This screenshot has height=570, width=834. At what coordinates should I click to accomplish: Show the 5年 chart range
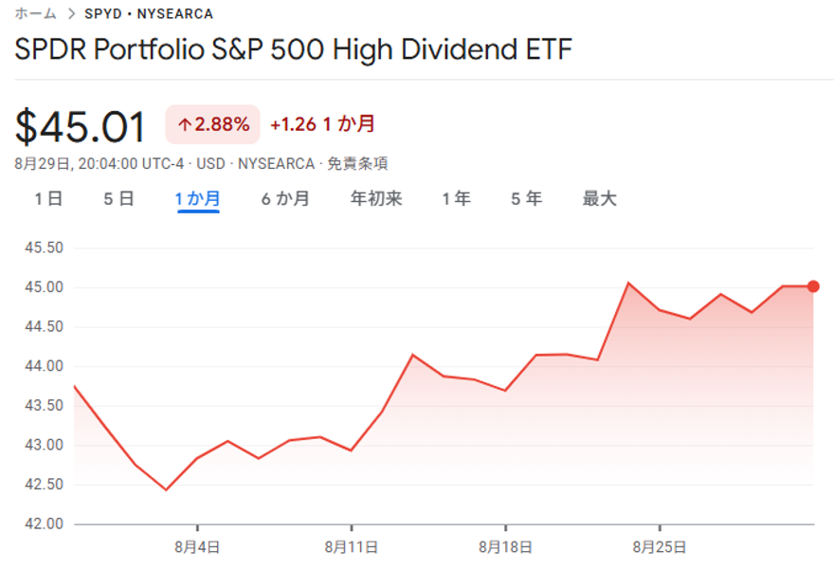coord(526,199)
